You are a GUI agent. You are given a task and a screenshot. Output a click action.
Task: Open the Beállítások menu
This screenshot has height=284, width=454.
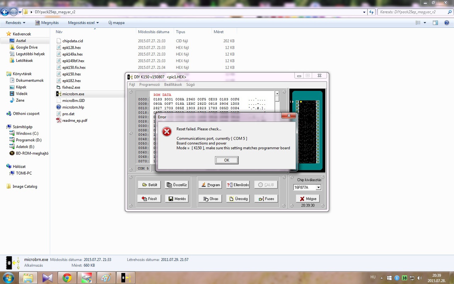click(173, 84)
